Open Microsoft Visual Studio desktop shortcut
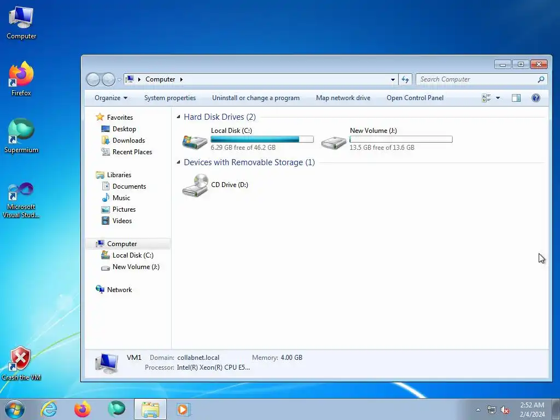The height and width of the screenshot is (420, 560). (21, 200)
